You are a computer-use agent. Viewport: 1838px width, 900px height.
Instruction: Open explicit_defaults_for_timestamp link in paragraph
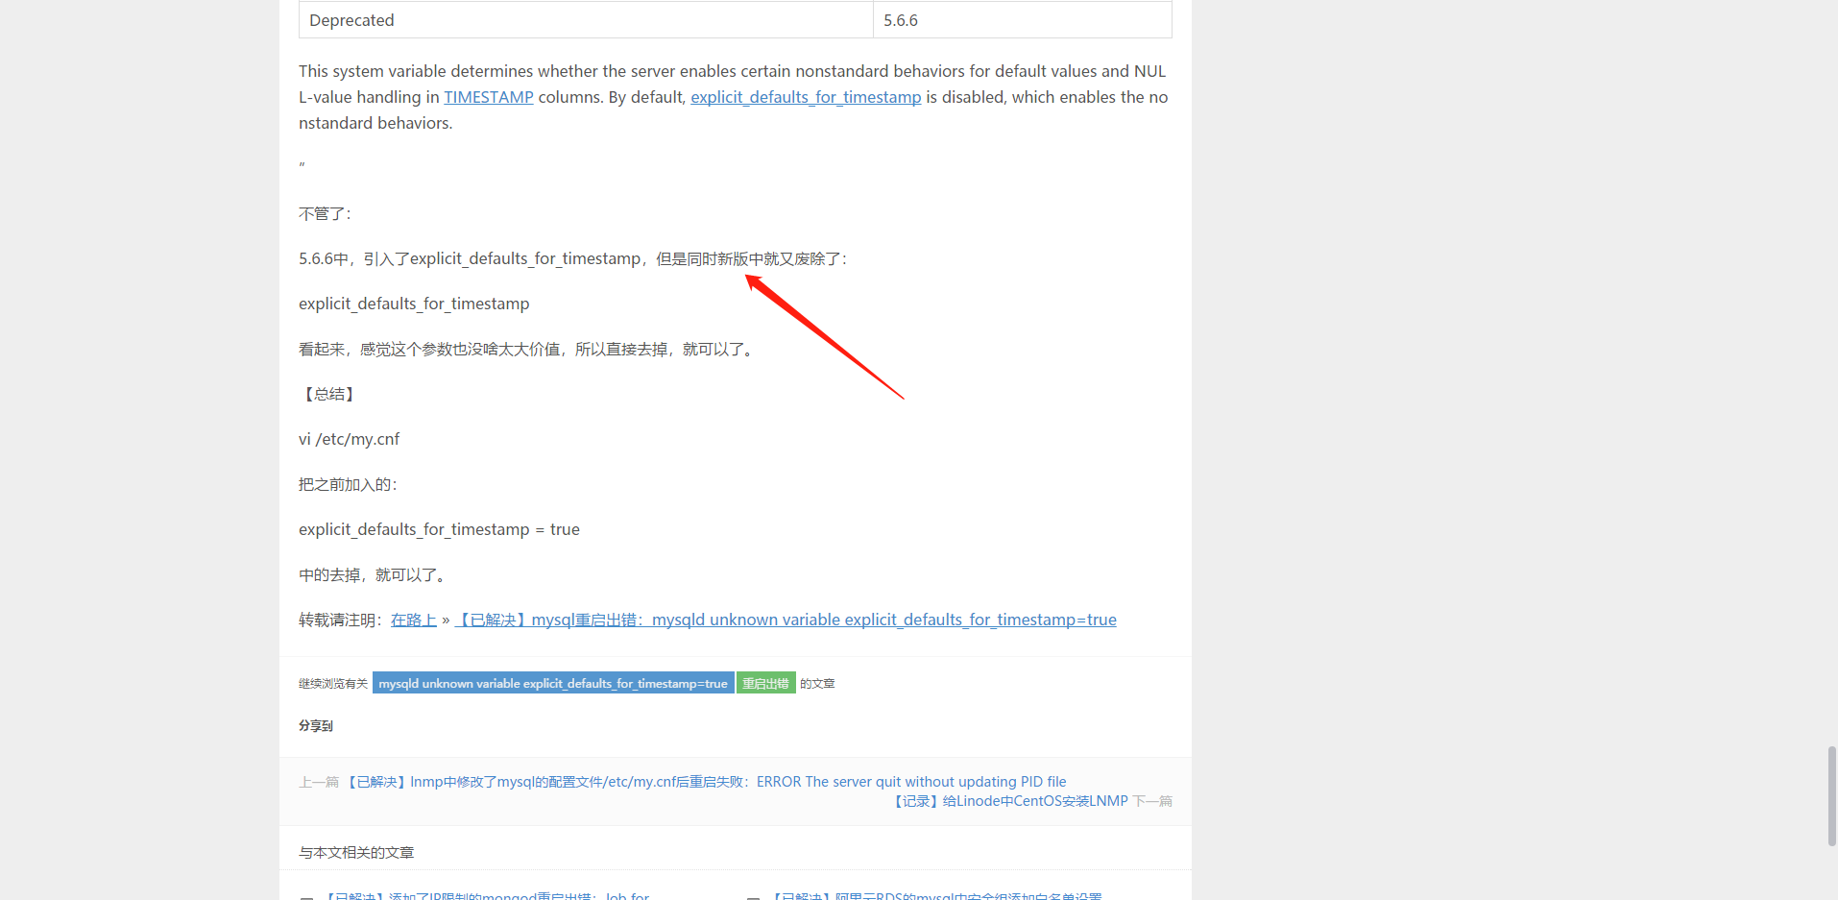[806, 97]
